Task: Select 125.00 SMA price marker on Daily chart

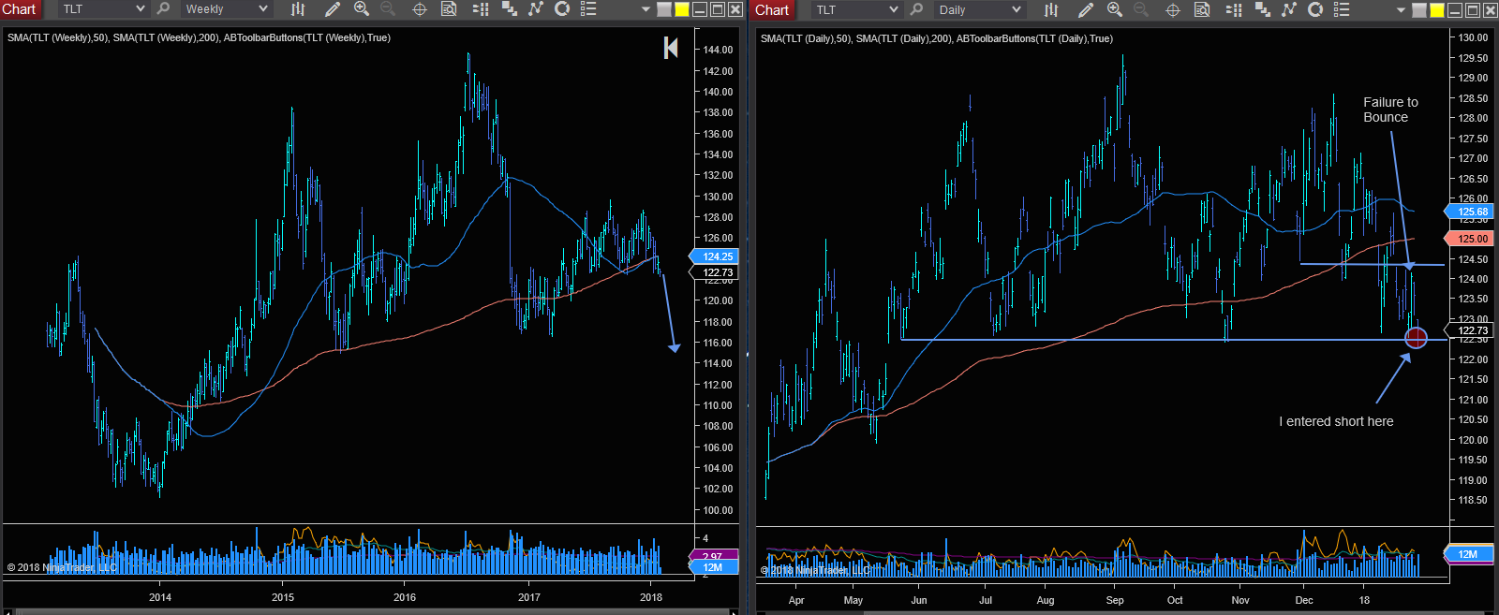Action: (1469, 239)
